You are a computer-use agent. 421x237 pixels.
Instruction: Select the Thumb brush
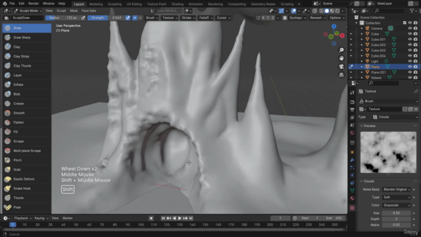27,197
